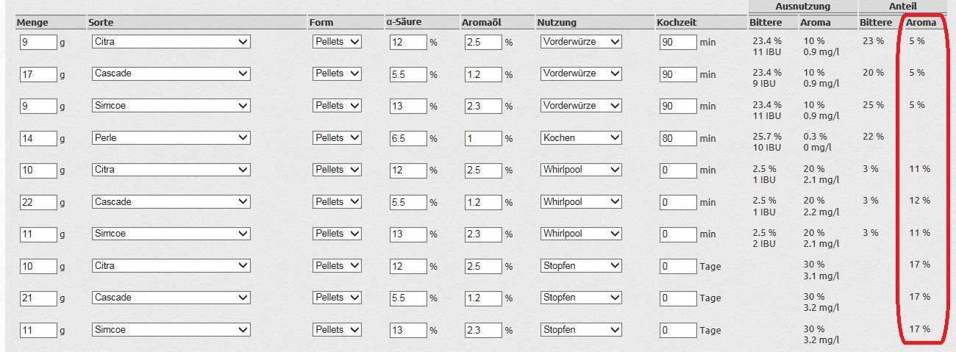Focus the Menge field containing 14

point(38,137)
